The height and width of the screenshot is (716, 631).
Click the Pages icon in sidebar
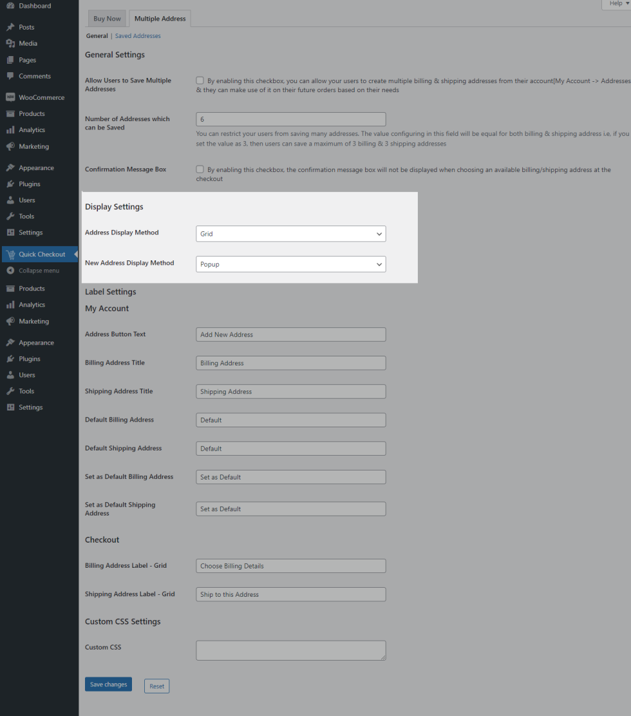[10, 60]
